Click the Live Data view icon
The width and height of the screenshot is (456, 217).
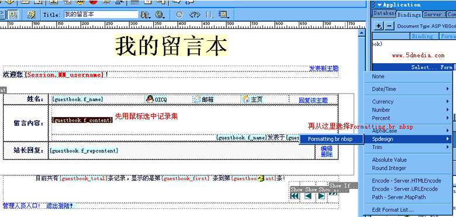pos(32,15)
